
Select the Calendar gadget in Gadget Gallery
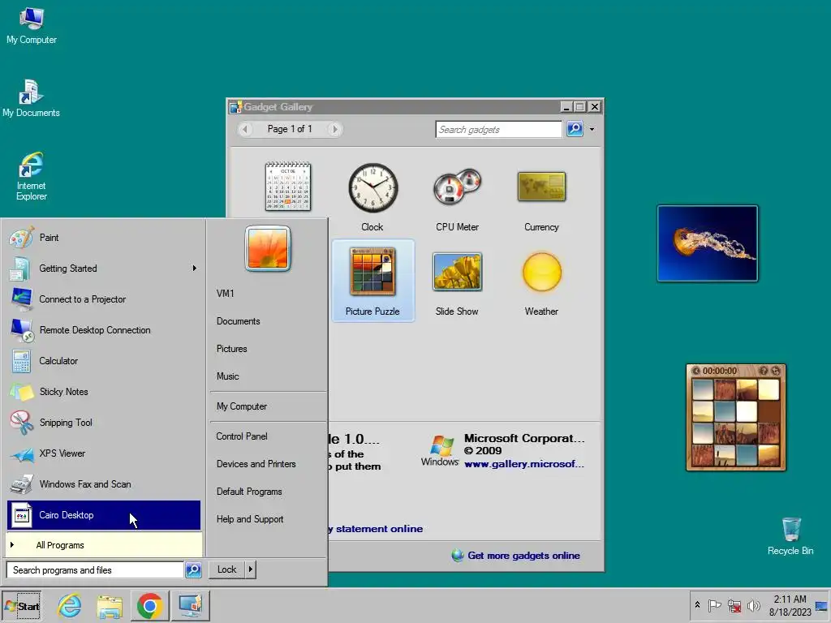tap(288, 187)
